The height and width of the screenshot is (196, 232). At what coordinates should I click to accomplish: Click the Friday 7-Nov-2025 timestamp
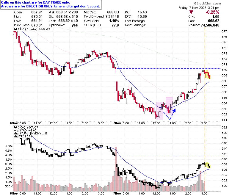click(199, 8)
